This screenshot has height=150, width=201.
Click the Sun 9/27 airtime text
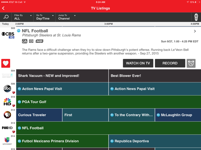[179, 41]
